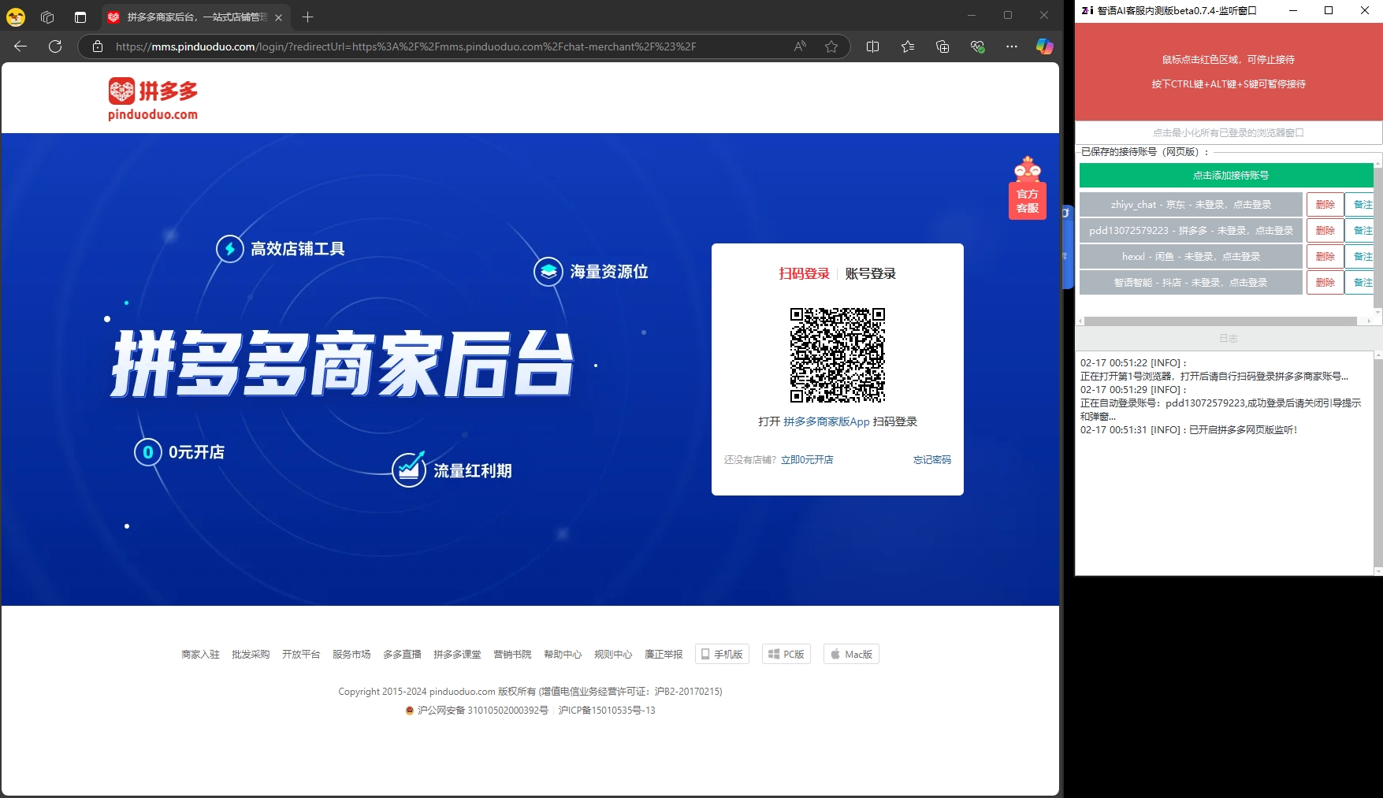Open the new tab plus button
The image size is (1383, 798).
coord(308,17)
